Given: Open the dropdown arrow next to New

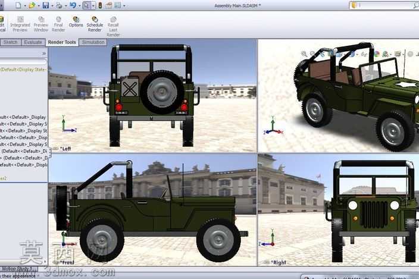Looking at the screenshot, I should coord(24,5).
